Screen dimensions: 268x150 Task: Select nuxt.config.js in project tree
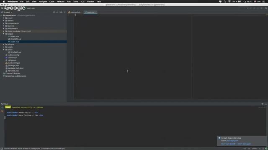[14, 63]
